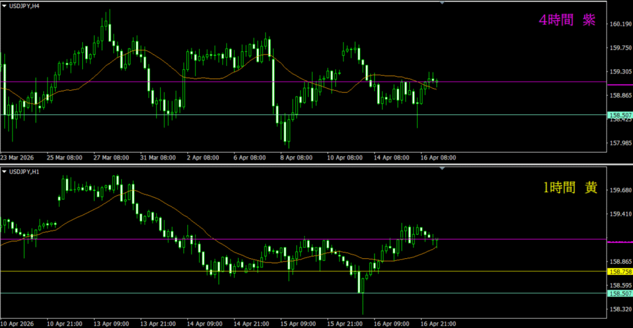This screenshot has width=633, height=328.
Task: Click the chart shift marker on H1 chart
Action: (x=442, y=167)
